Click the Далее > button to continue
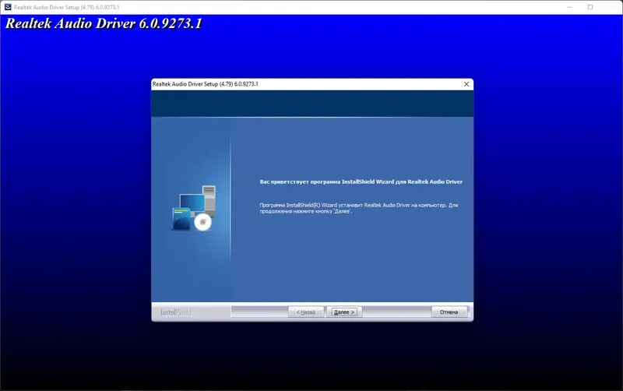The width and height of the screenshot is (623, 391). pos(344,312)
